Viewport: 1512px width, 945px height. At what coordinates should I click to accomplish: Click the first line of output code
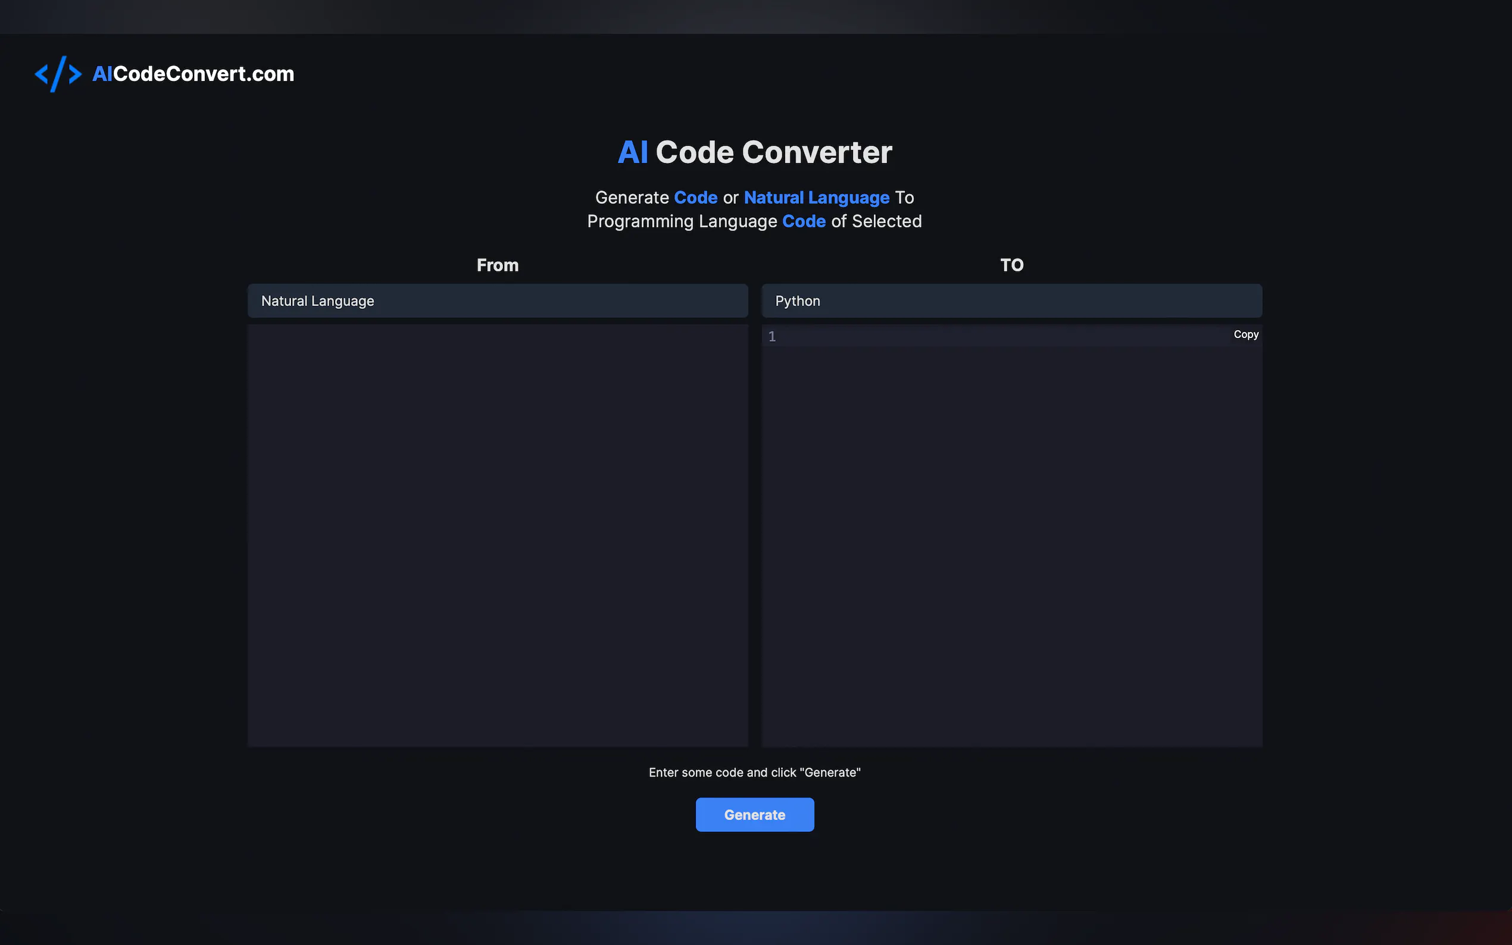(x=1000, y=336)
